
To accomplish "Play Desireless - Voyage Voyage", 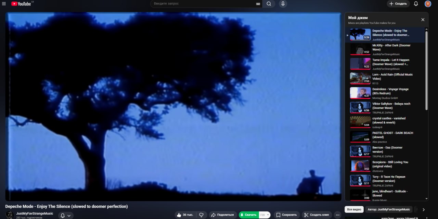I will click(390, 91).
